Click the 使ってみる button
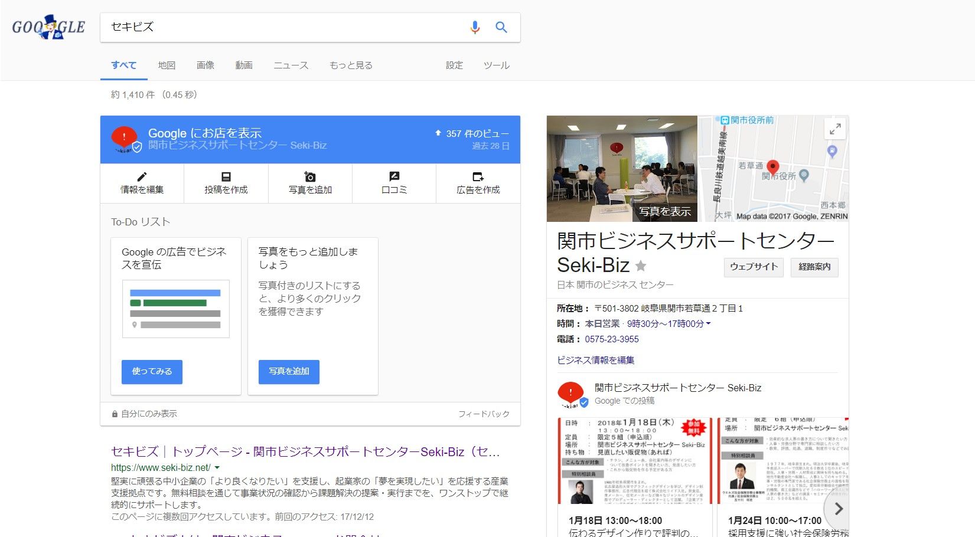 152,372
